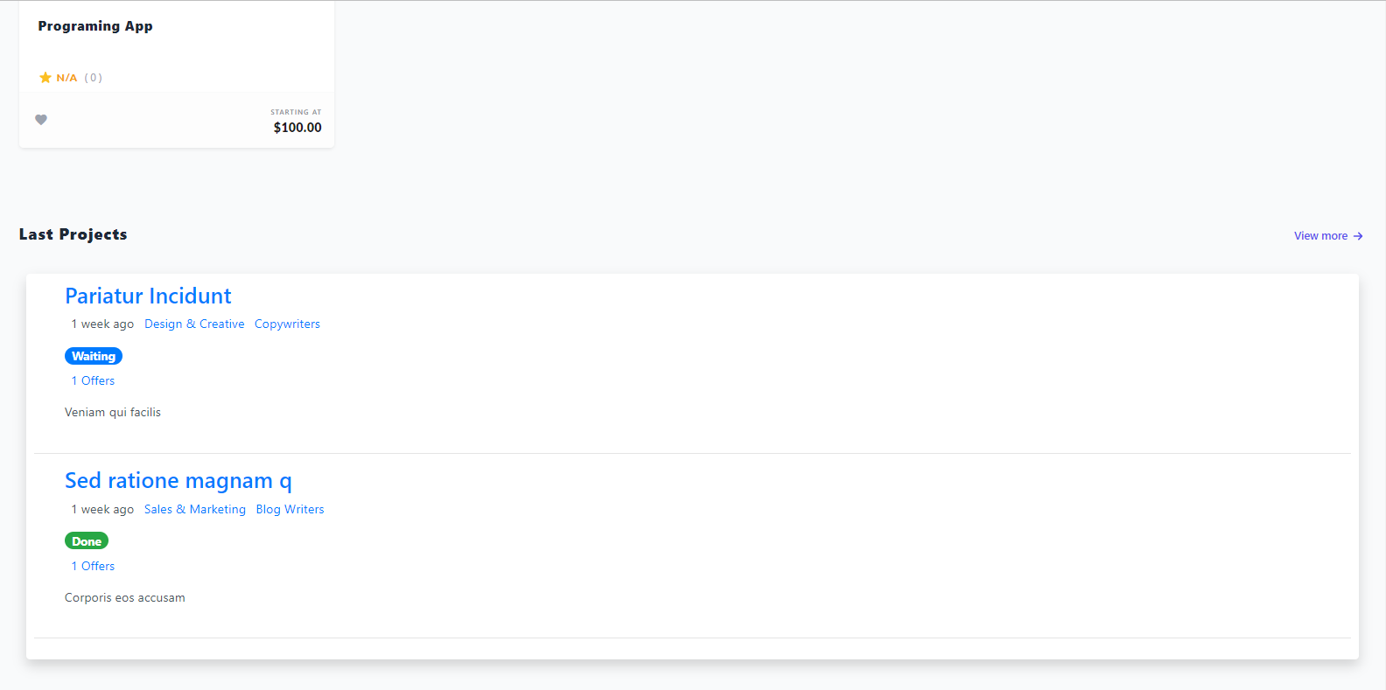The image size is (1386, 690).
Task: Open the Programing App service title
Action: 95,26
